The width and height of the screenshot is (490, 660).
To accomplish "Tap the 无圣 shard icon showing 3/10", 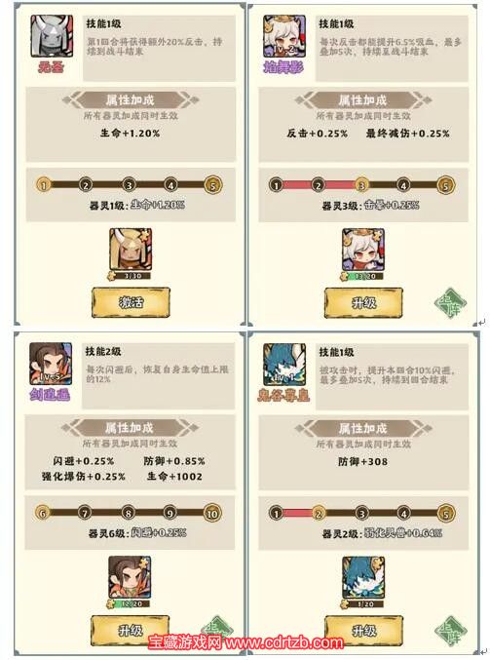I will pyautogui.click(x=131, y=253).
